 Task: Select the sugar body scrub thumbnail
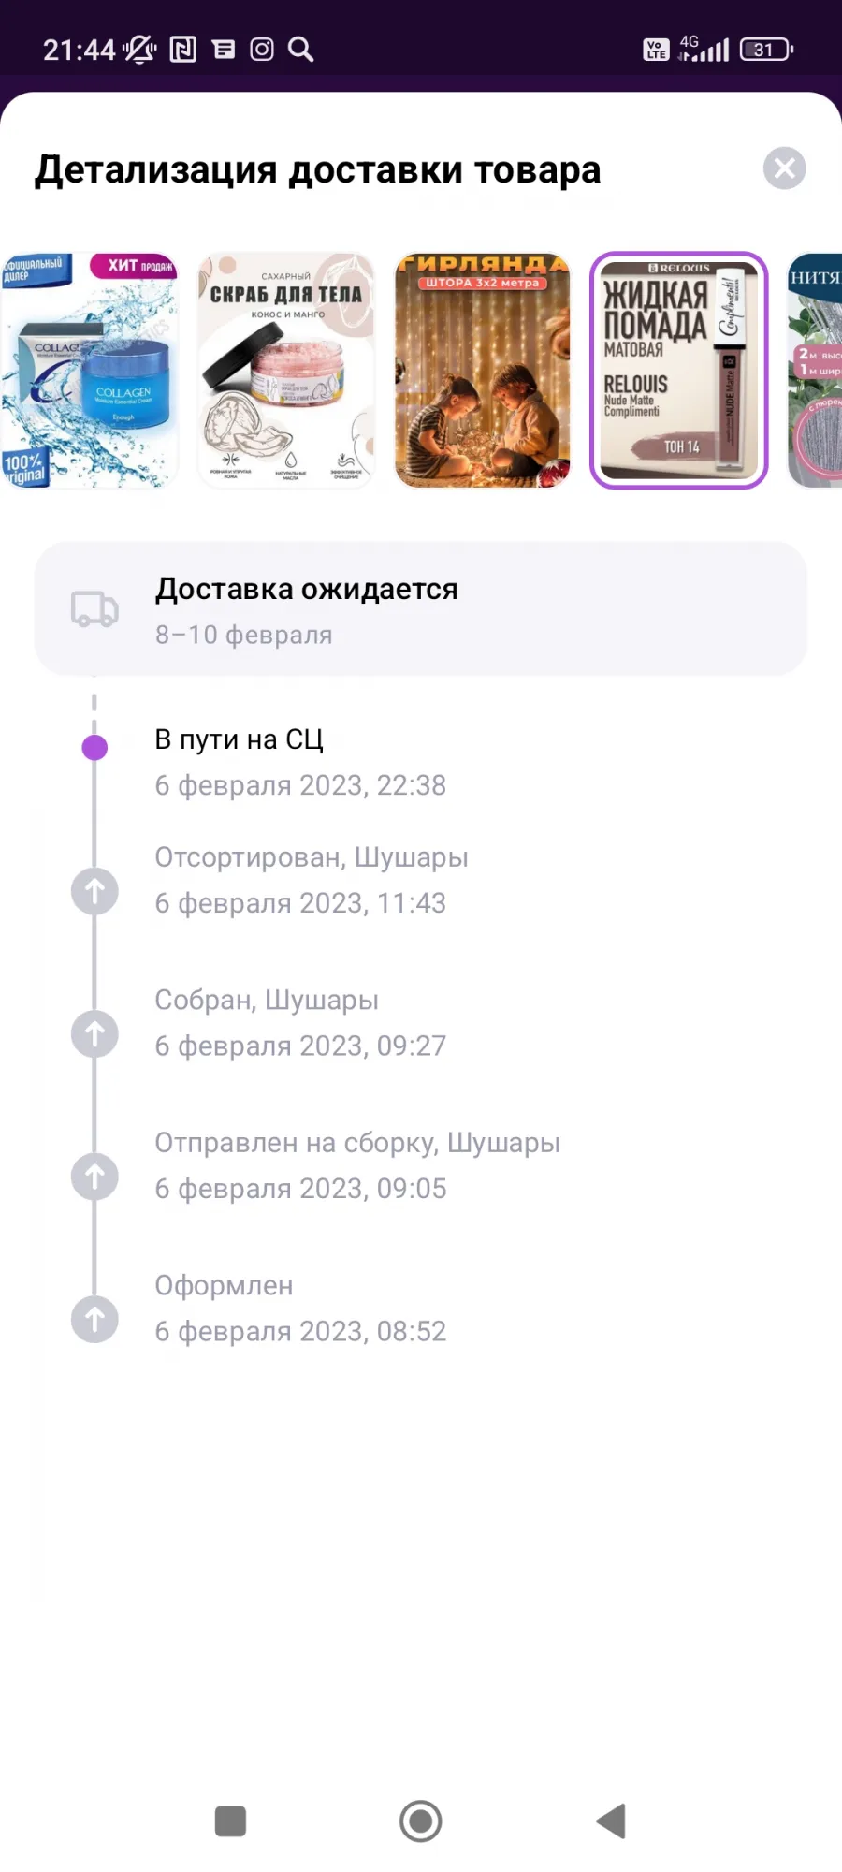pos(286,371)
